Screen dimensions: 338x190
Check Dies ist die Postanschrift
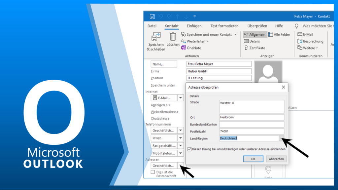point(153,172)
